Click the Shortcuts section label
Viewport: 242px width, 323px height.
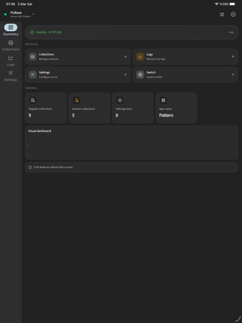[x=32, y=44]
